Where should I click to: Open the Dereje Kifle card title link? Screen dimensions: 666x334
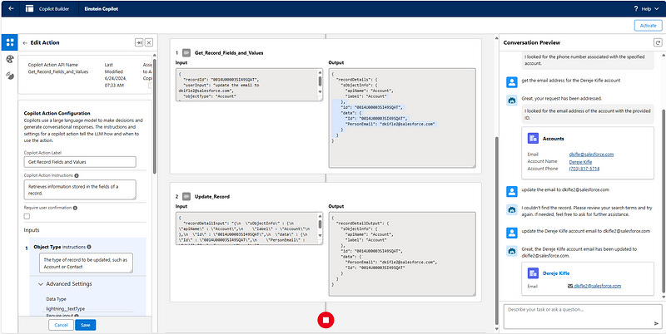click(x=556, y=273)
